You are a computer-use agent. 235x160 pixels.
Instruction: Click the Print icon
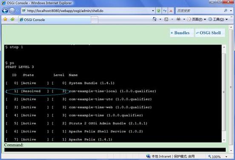178,19
